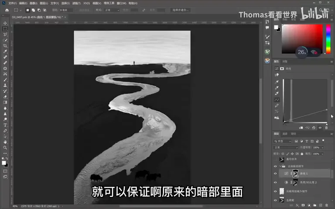Select the Clone Stamp tool
The height and width of the screenshot is (209, 335).
tap(5, 85)
